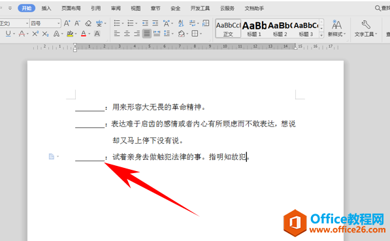Apply borders with the border icon

pyautogui.click(x=195, y=33)
